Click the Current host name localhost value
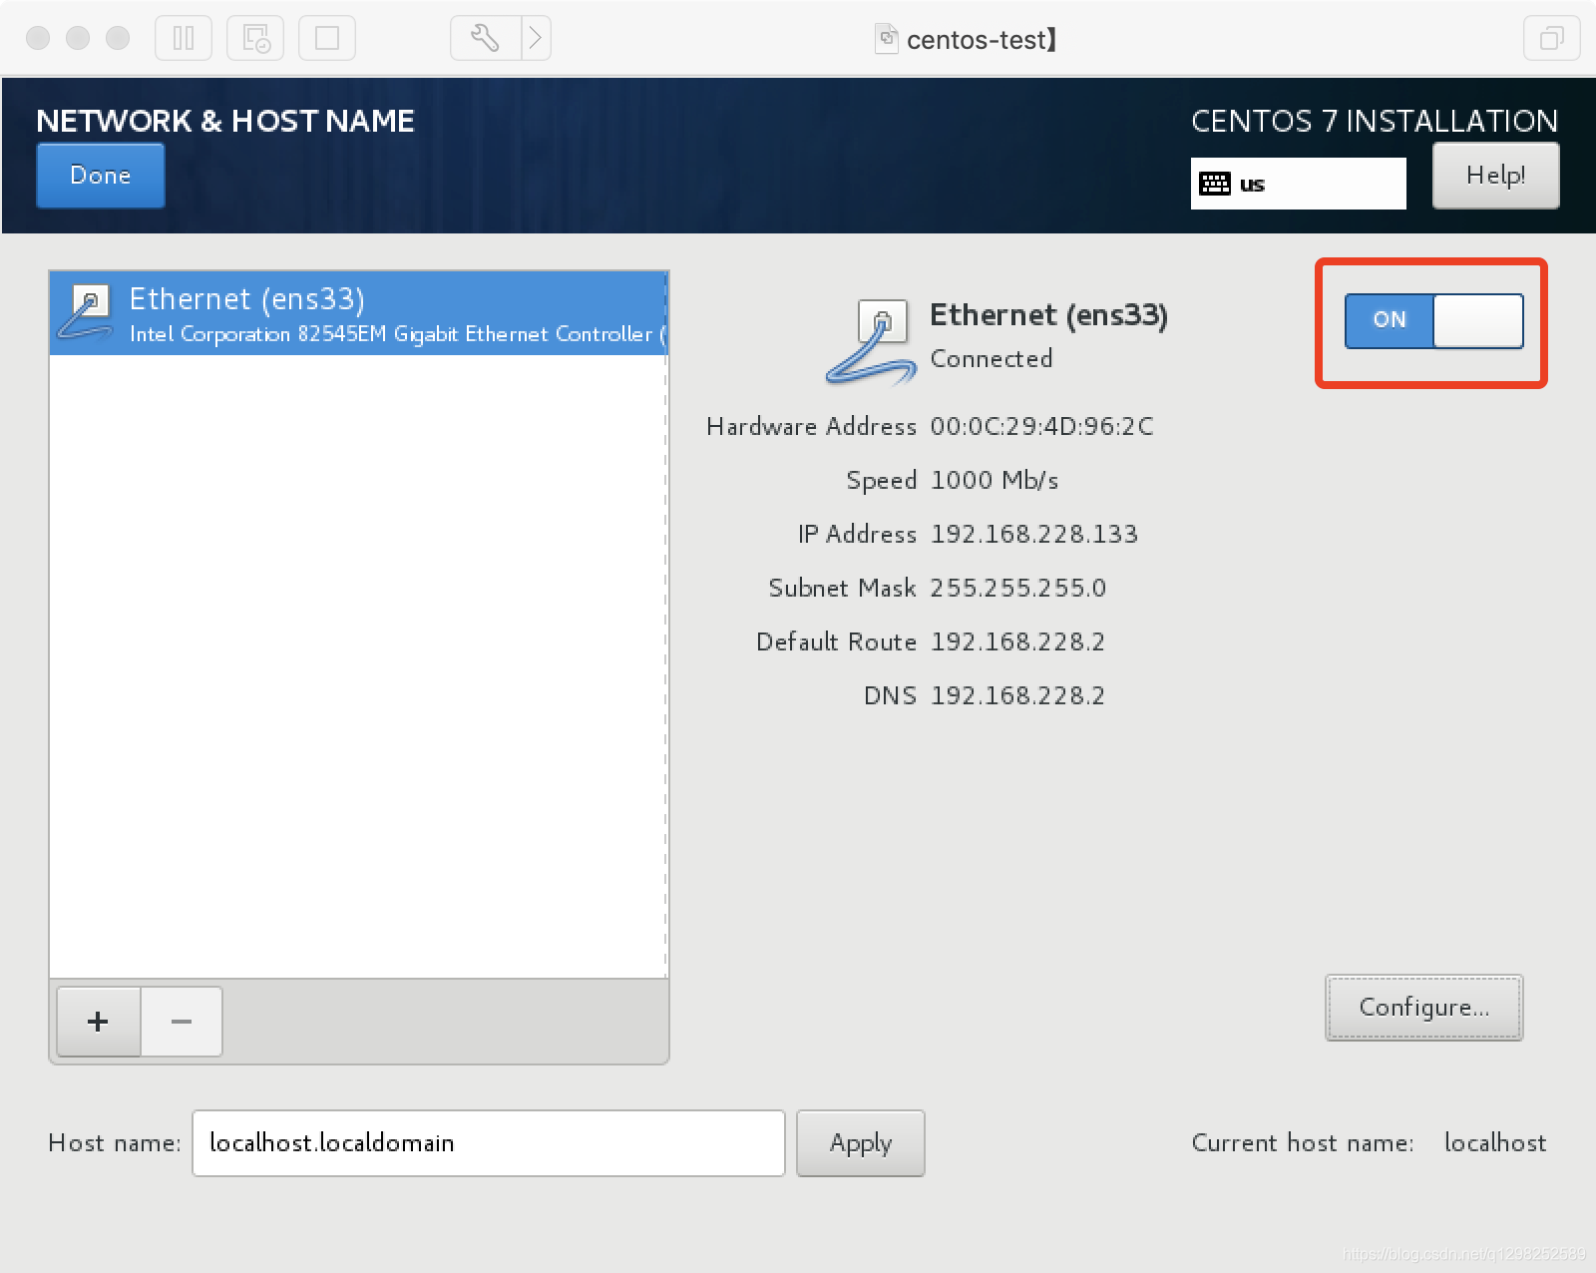The width and height of the screenshot is (1596, 1273). 1494,1143
